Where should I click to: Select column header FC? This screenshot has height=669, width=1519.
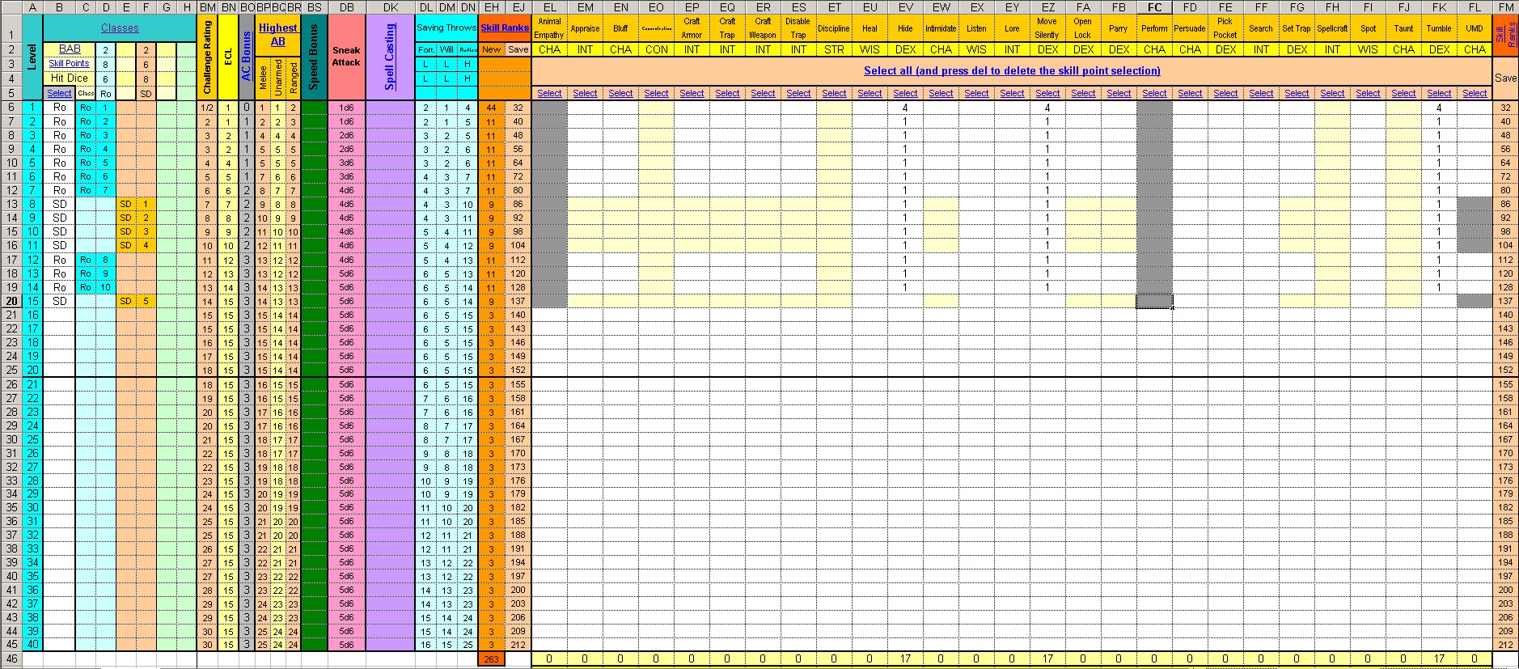point(1154,7)
